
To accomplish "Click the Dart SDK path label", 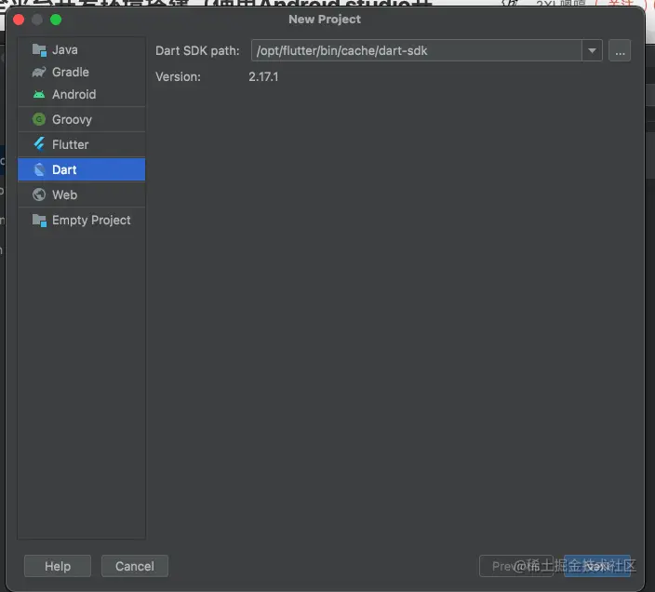I will (x=197, y=51).
